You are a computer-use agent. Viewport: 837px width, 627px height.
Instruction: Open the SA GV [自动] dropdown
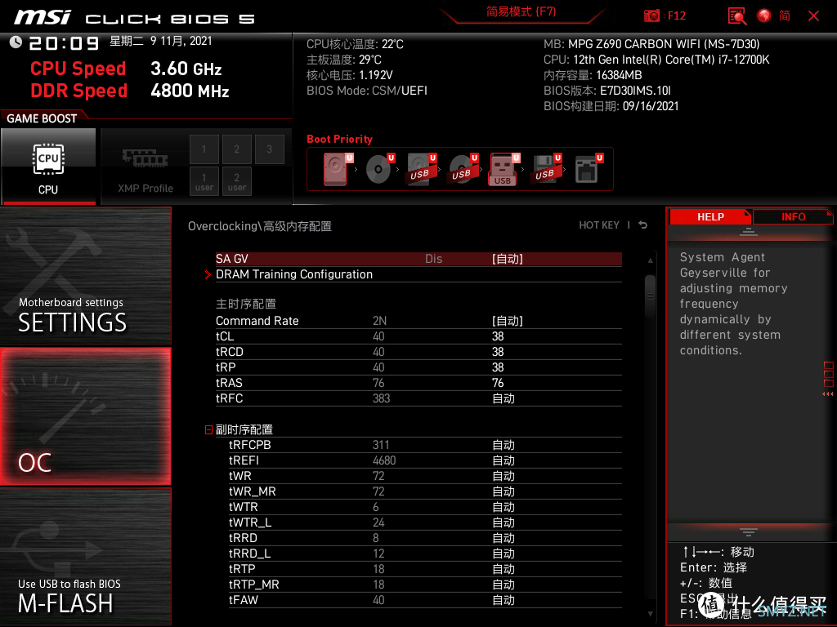(507, 259)
